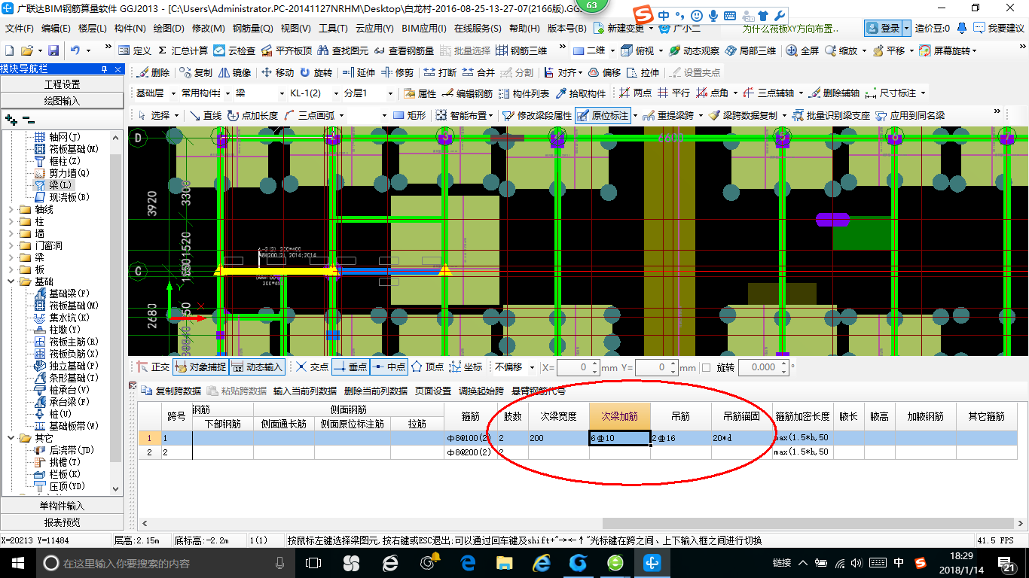Toggle 正交 orthogonal mode
Viewport: 1029px width, 578px height.
pos(154,367)
